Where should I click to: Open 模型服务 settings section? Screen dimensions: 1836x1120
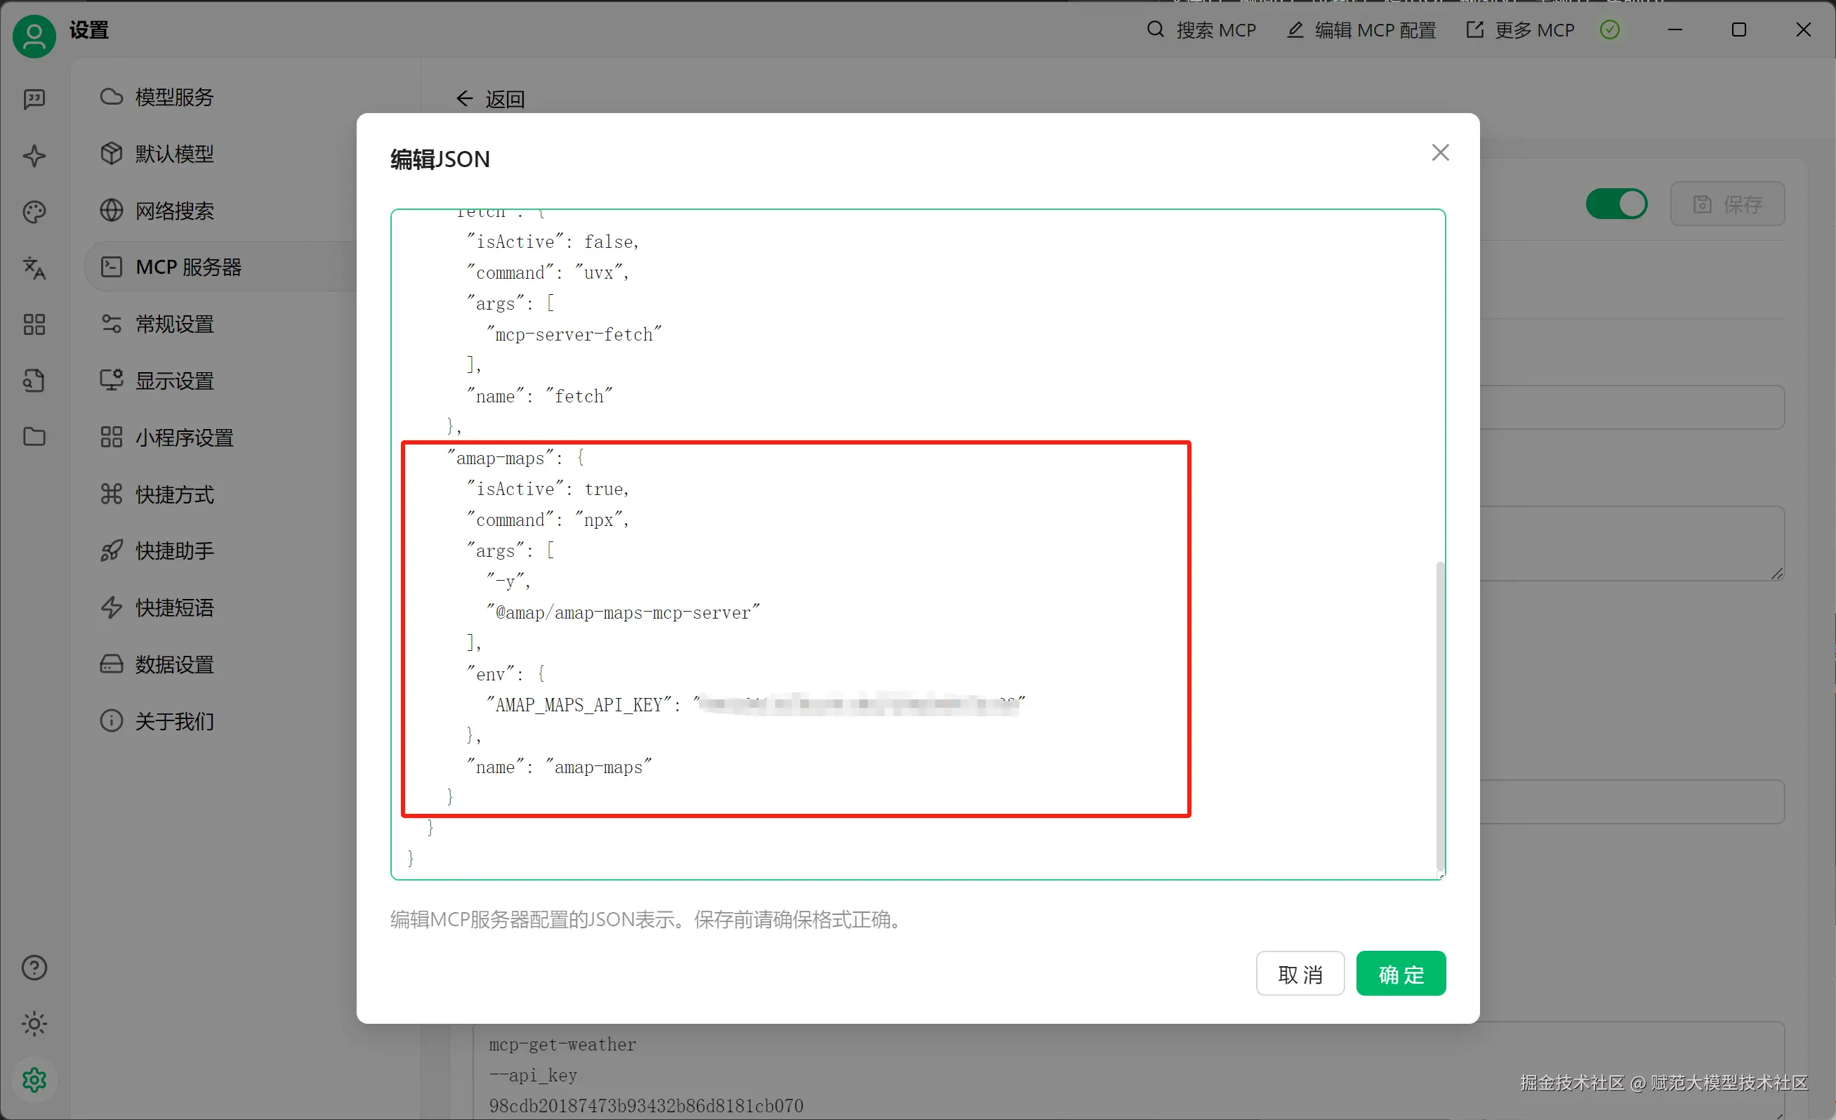click(174, 97)
